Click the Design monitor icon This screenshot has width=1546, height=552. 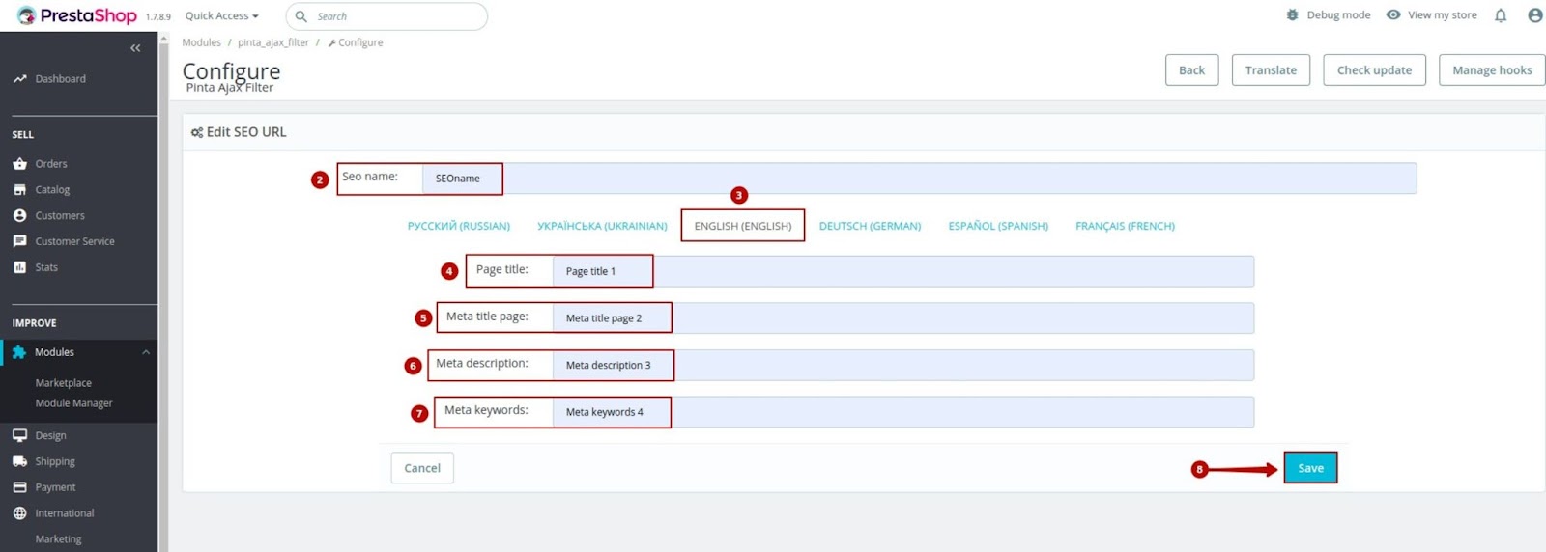(19, 435)
